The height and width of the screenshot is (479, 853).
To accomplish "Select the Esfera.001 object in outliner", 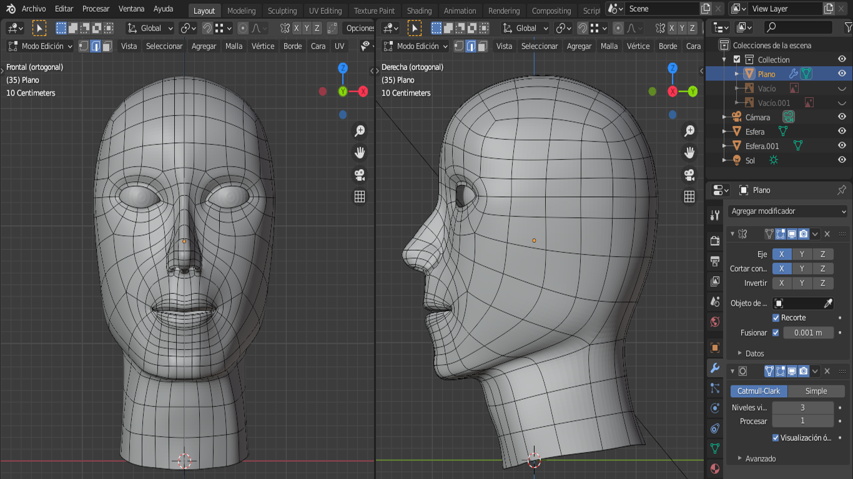I will (762, 146).
